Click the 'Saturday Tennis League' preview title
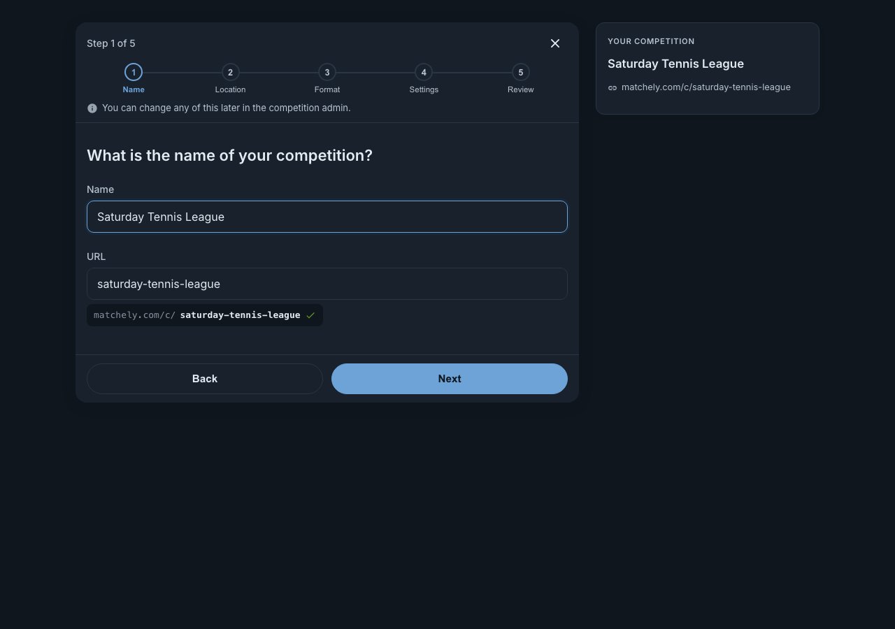Image resolution: width=895 pixels, height=629 pixels. tap(675, 64)
